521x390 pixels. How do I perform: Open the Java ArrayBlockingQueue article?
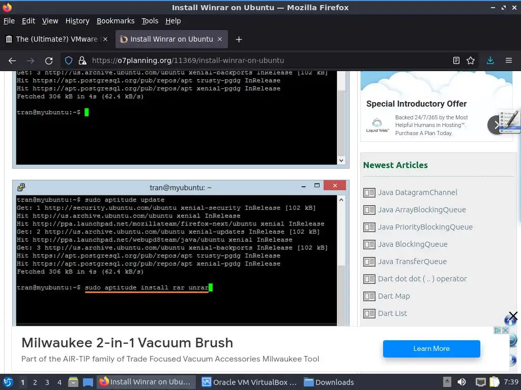click(x=422, y=210)
